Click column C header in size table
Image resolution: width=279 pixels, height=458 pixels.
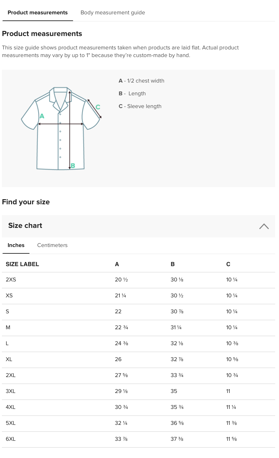pos(228,264)
